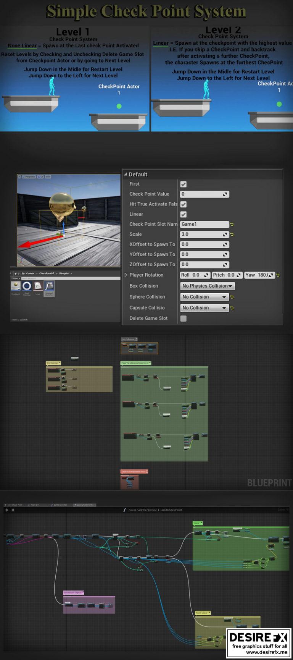Enable the Delete Game Slot checkbox
This screenshot has width=293, height=660.
(184, 318)
